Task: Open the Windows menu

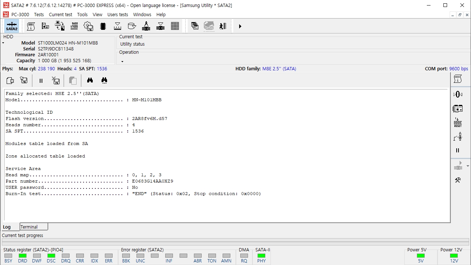Action: coord(142,15)
